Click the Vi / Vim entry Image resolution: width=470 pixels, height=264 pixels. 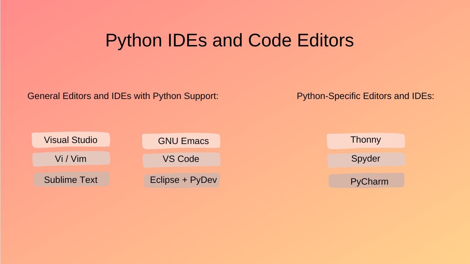[71, 158]
